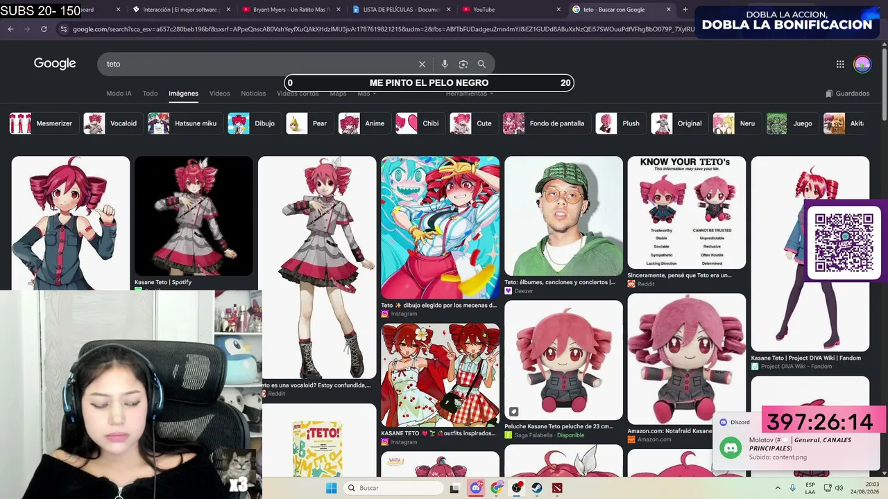Screen dimensions: 888x499
Task: Clear the search box text
Action: click(422, 64)
